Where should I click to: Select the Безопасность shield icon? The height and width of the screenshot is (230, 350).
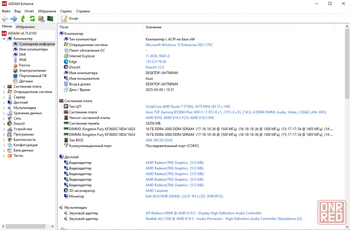pyautogui.click(x=9, y=140)
